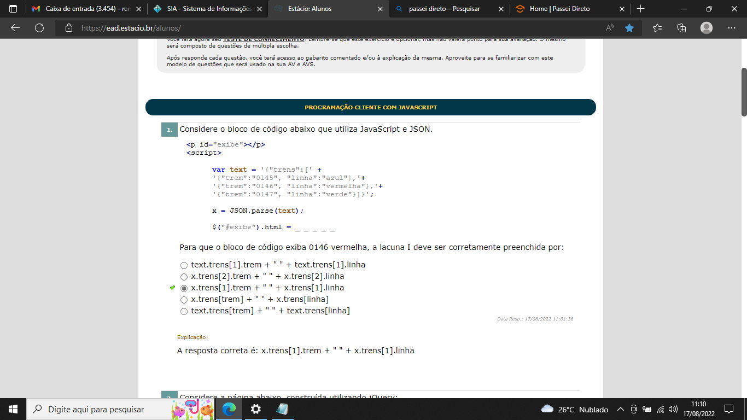Open the browser profile avatar
Screen dimensions: 747x420
707,28
